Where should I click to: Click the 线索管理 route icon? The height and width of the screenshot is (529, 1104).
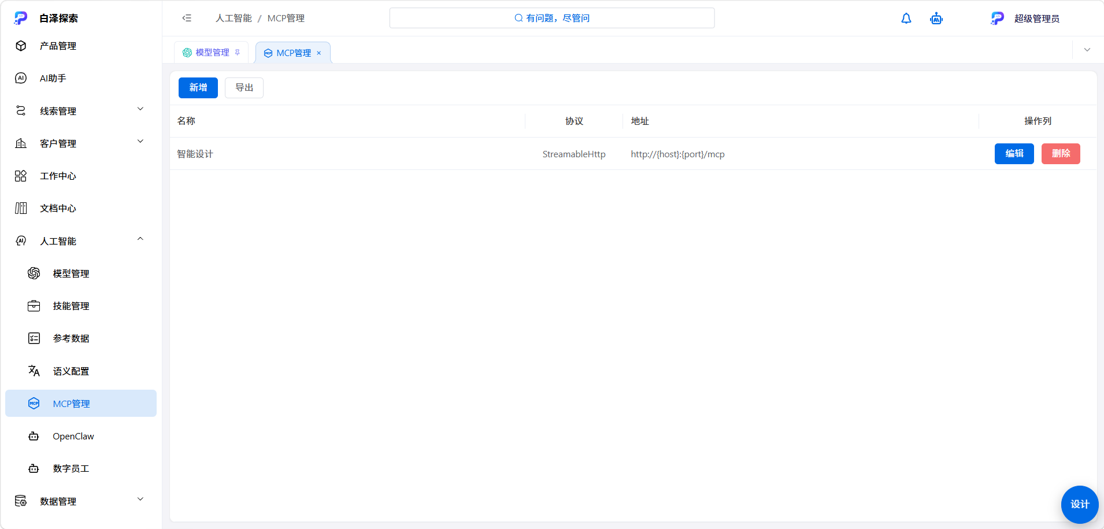[x=21, y=110]
